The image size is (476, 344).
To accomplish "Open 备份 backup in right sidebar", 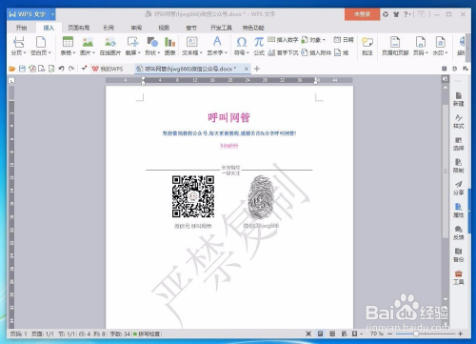I will (458, 255).
